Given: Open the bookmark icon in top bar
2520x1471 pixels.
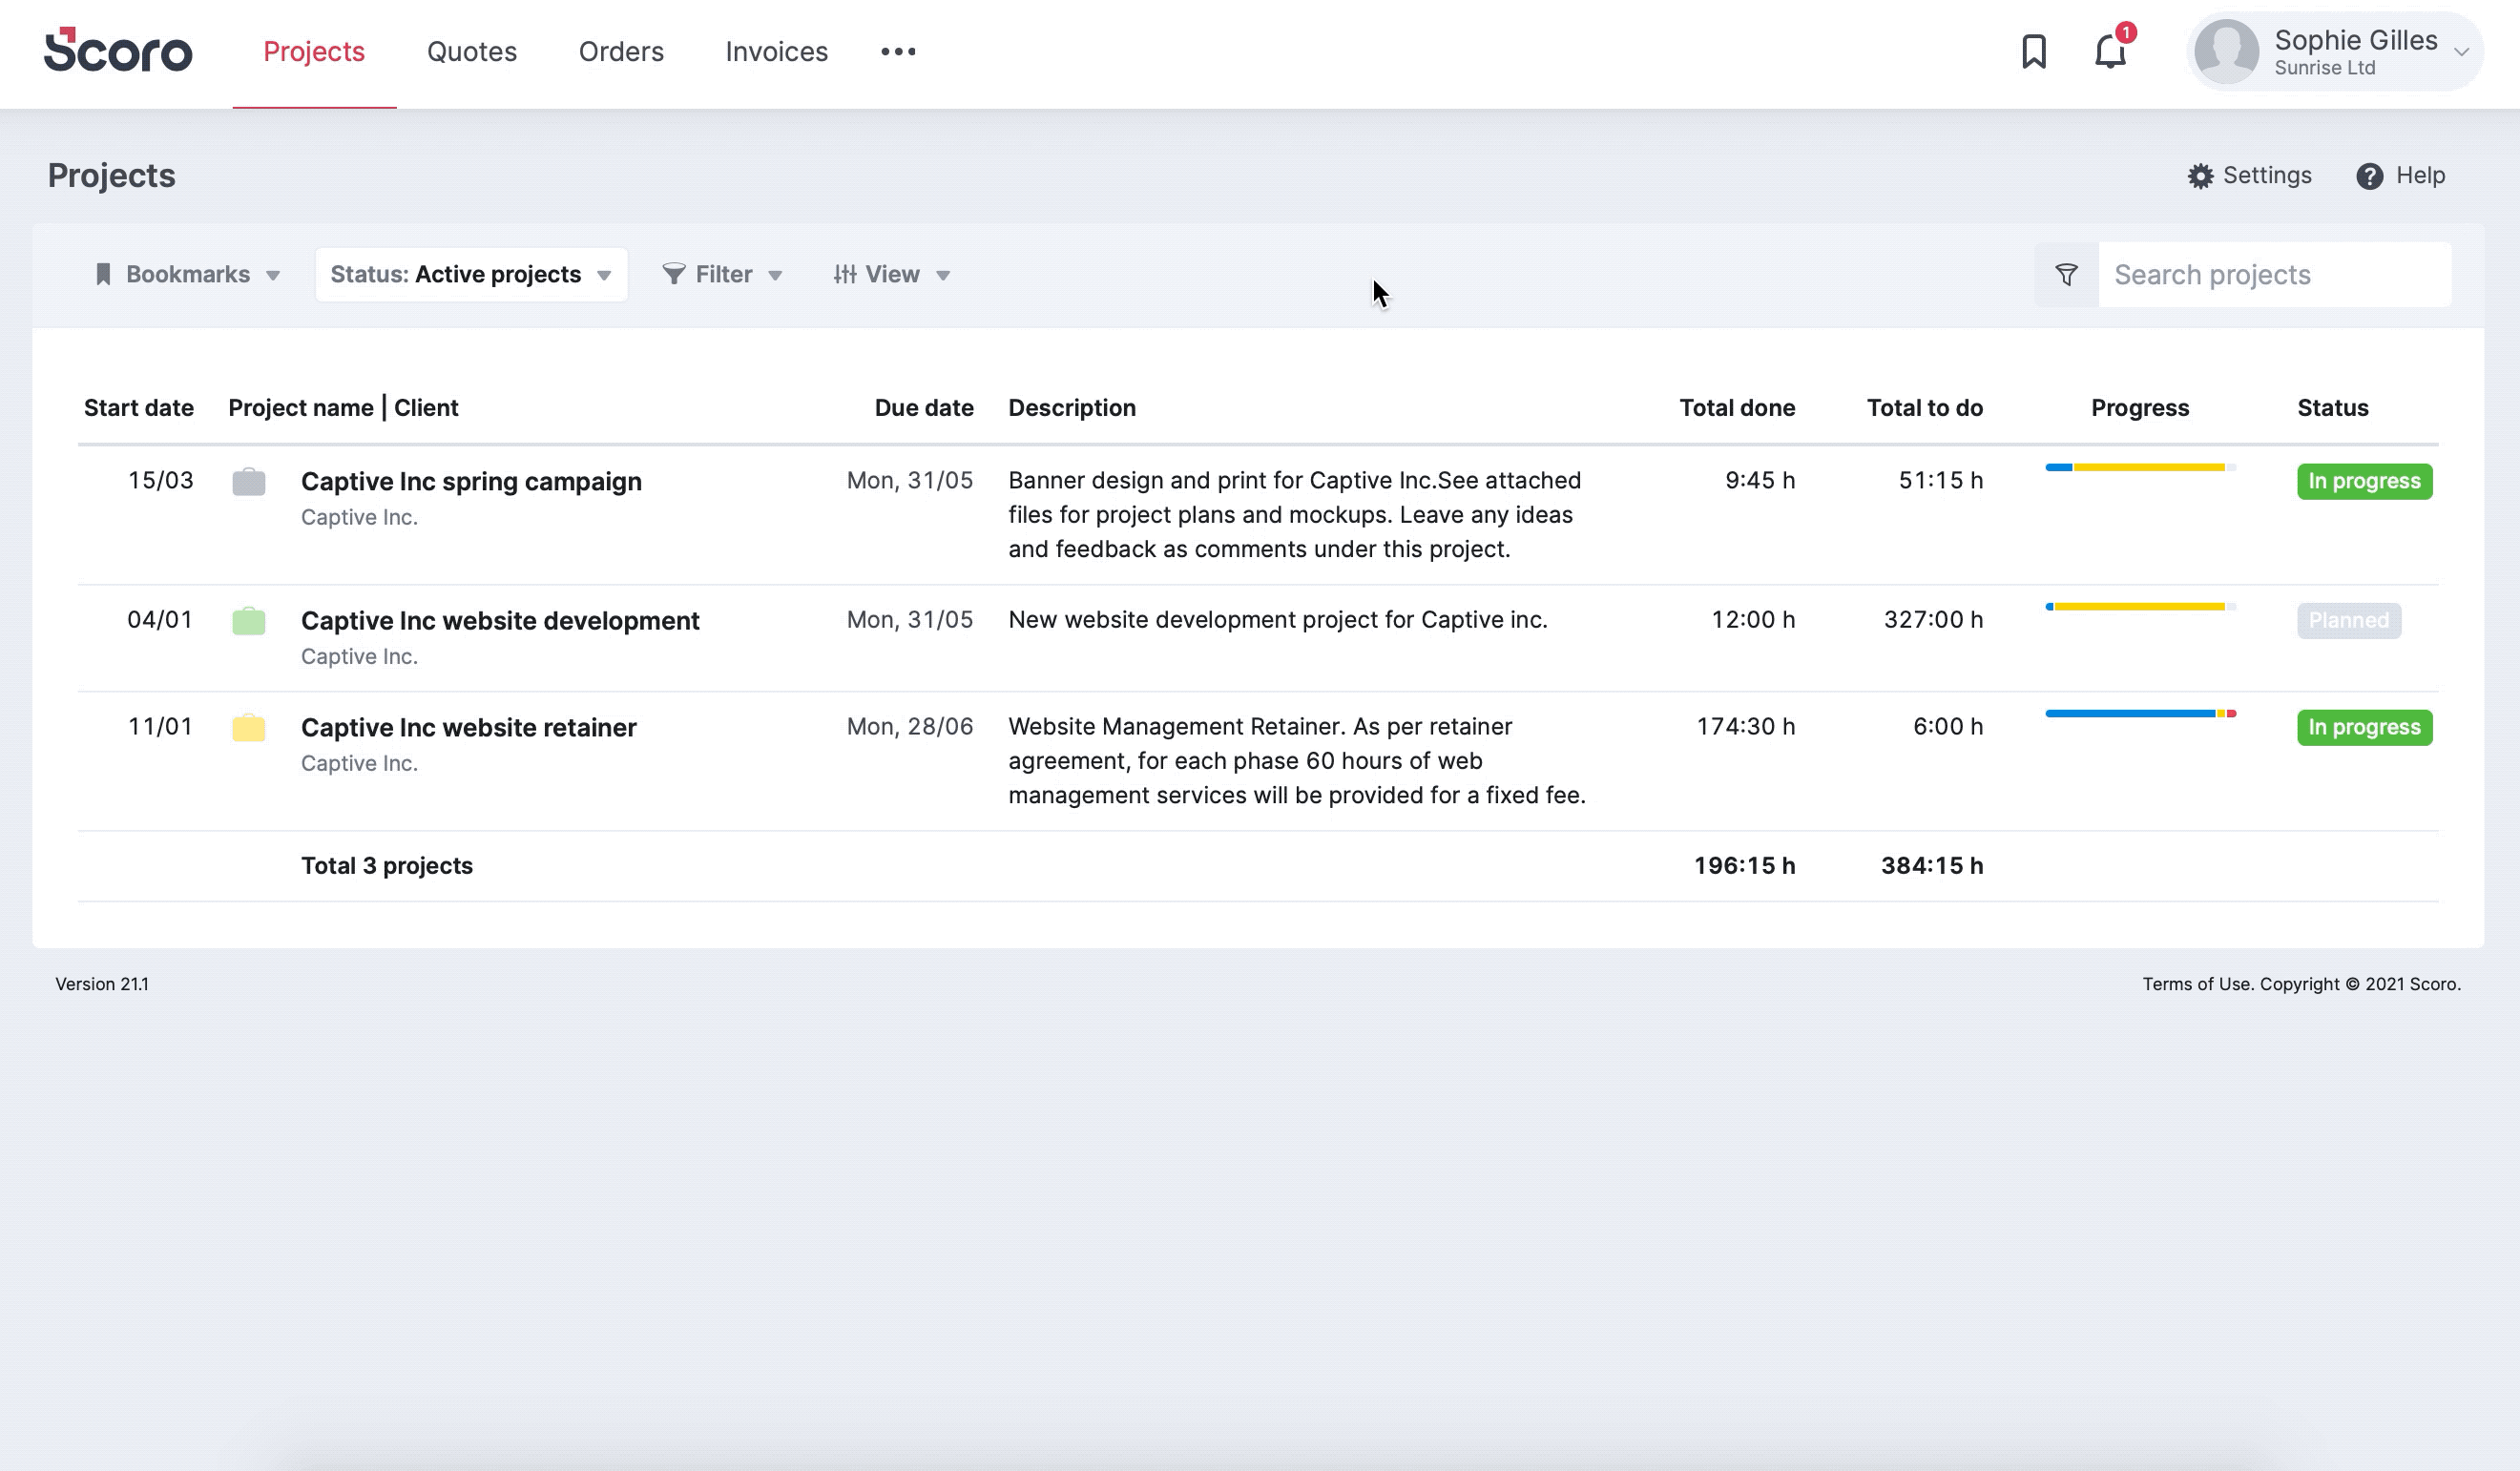Looking at the screenshot, I should (x=2033, y=51).
